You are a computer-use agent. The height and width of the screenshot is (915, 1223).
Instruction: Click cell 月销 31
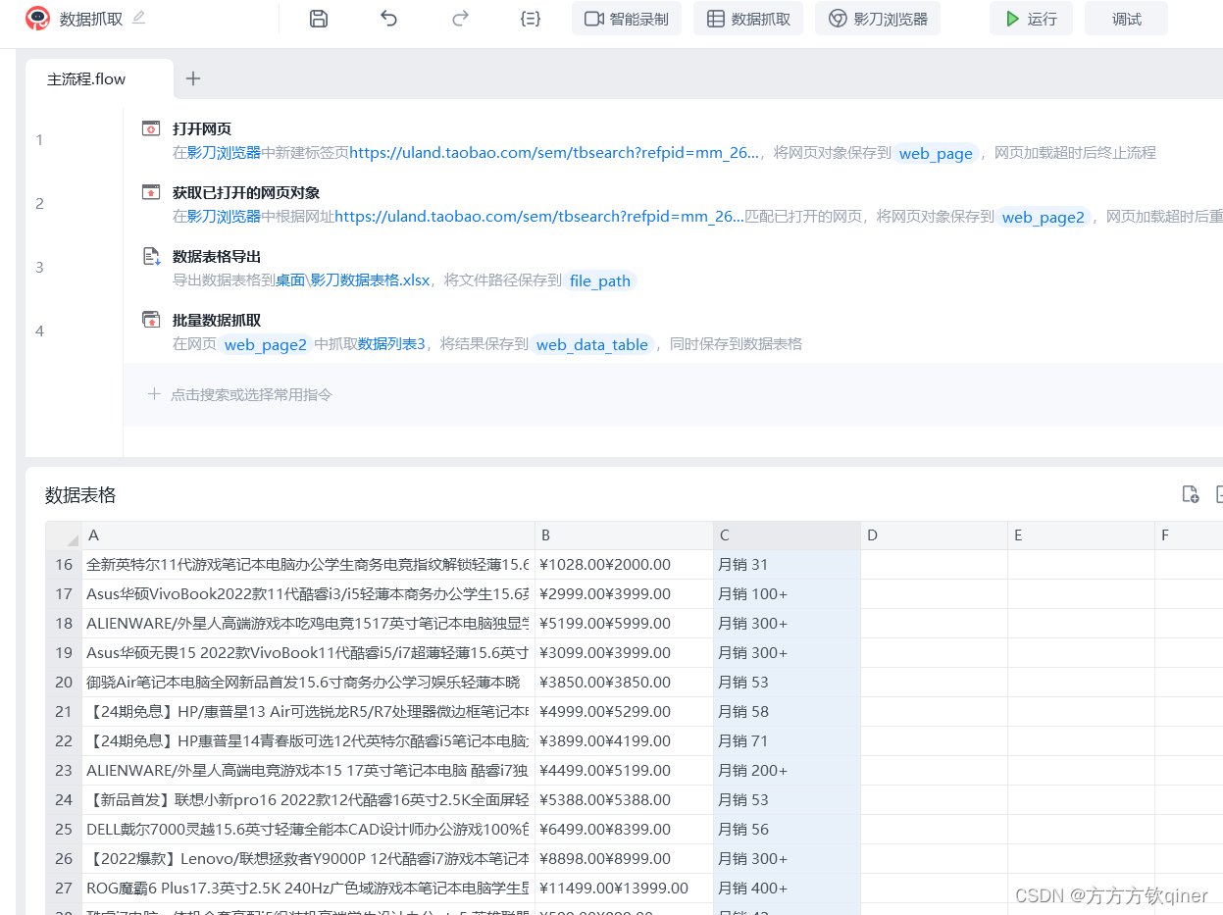788,565
